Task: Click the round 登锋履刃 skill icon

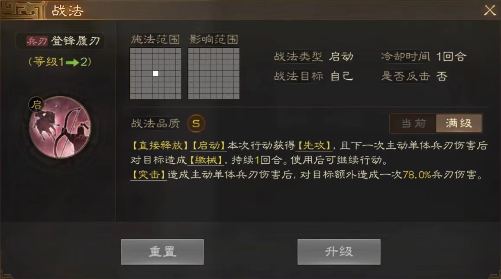Action: [x=60, y=128]
